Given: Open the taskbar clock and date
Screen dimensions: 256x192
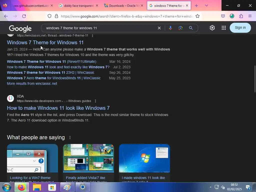Looking at the screenshot, I should (x=234, y=187).
